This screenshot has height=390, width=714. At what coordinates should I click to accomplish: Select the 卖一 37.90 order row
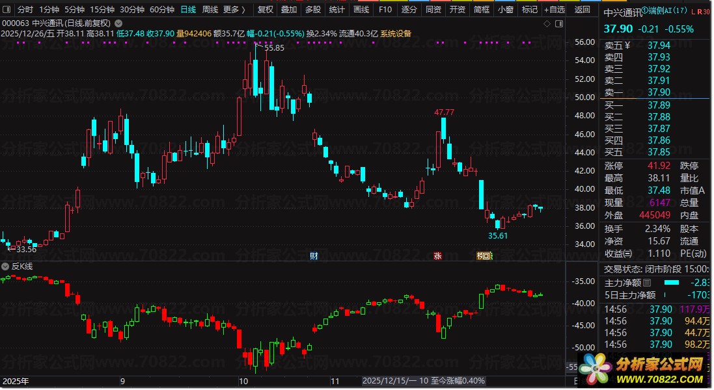(654, 92)
